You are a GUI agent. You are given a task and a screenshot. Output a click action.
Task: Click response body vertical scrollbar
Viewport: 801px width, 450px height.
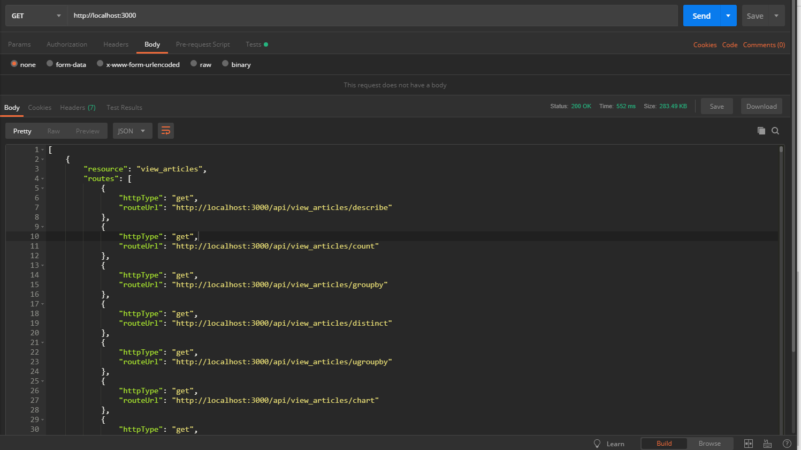(x=781, y=149)
